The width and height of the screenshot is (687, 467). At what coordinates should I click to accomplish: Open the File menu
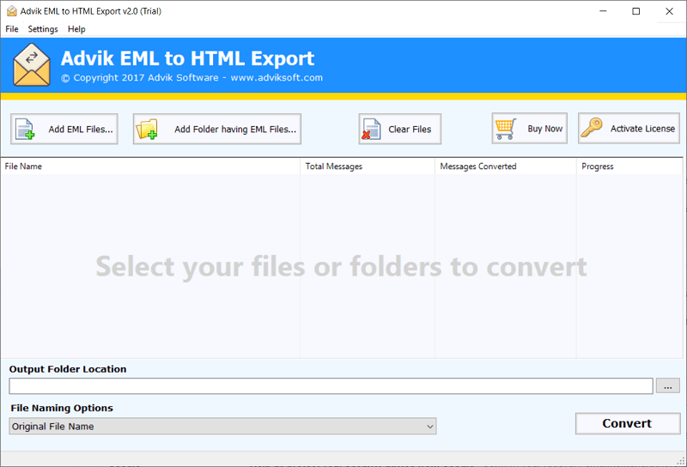tap(12, 29)
